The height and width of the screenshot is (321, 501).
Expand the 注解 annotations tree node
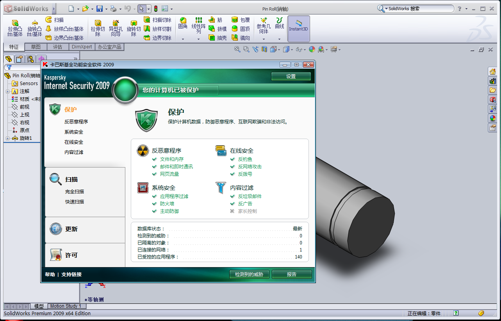pyautogui.click(x=8, y=91)
